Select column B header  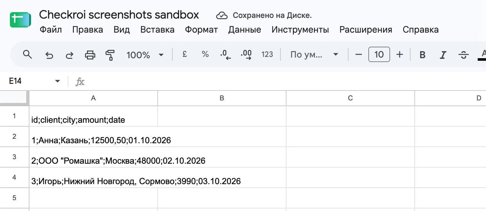[222, 98]
